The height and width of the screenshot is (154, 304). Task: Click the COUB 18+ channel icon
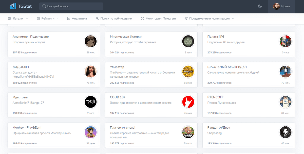pos(188,102)
